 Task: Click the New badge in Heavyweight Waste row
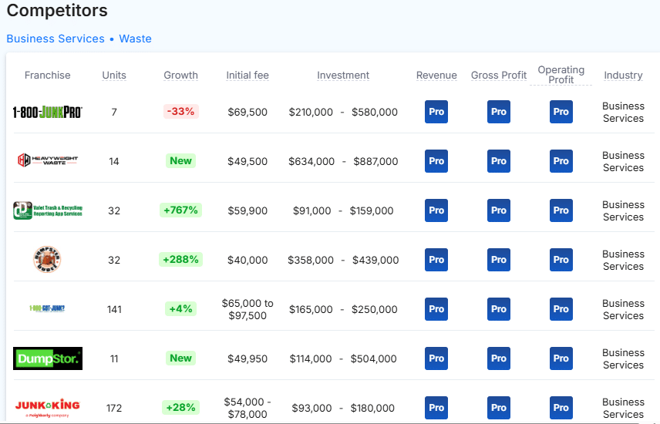(180, 161)
